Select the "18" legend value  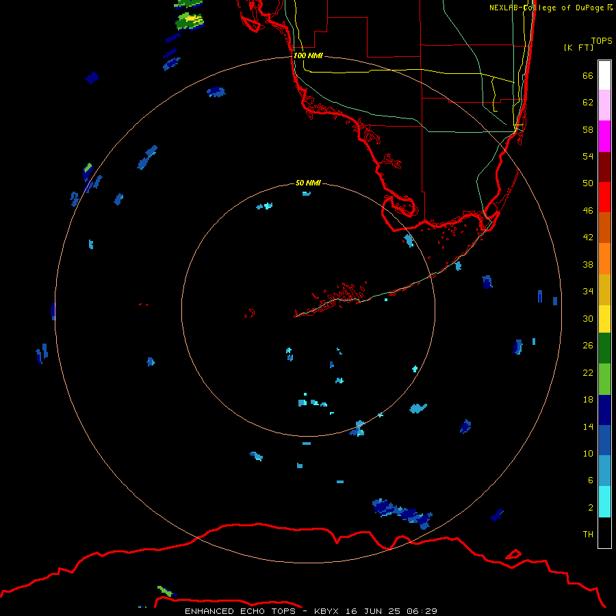(588, 399)
